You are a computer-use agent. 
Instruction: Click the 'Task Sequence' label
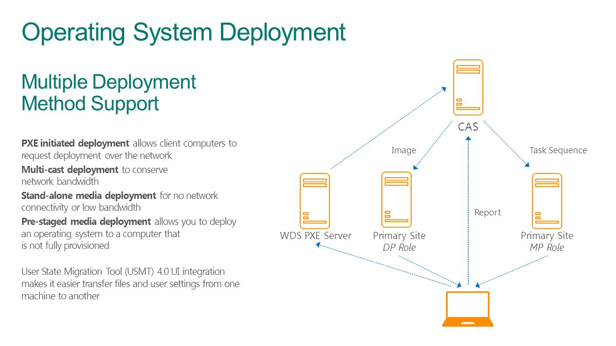coord(558,150)
